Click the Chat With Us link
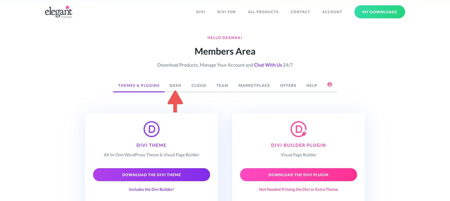450x201 pixels. coord(268,65)
